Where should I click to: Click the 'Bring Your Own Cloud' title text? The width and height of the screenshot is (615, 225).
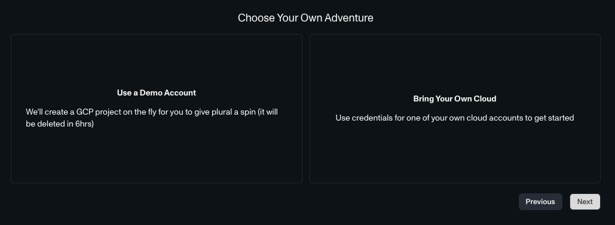coord(455,99)
